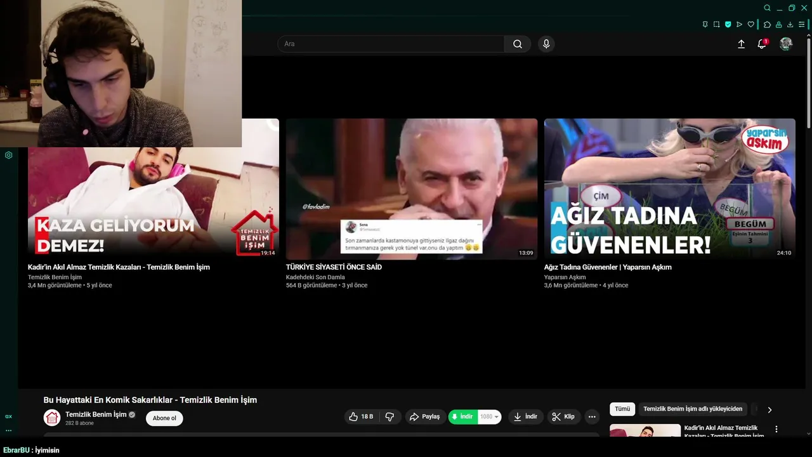Screen dimensions: 812x457
Task: Open the upload video icon
Action: tap(741, 44)
